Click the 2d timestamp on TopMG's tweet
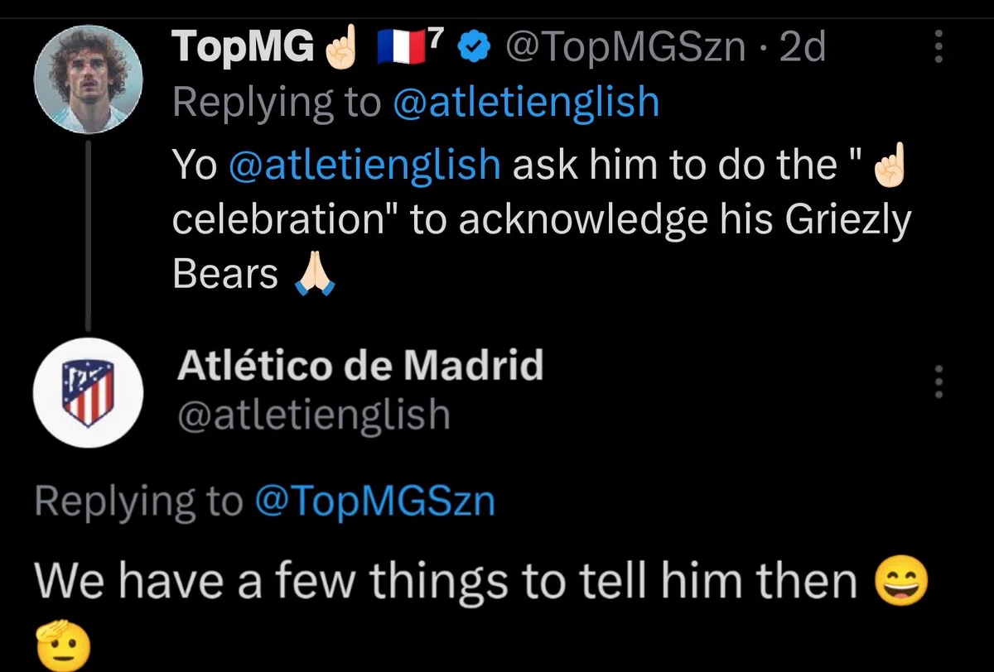This screenshot has width=994, height=672. coord(803,48)
